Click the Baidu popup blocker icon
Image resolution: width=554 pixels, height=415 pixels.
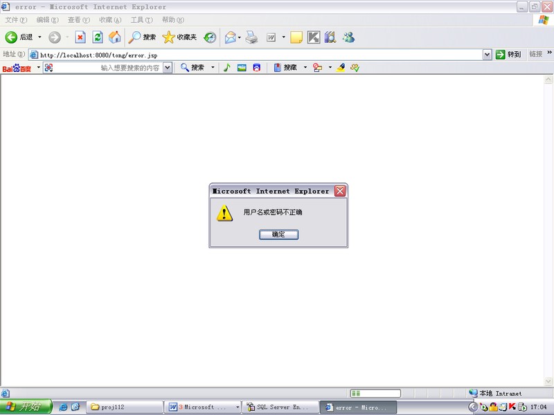318,67
